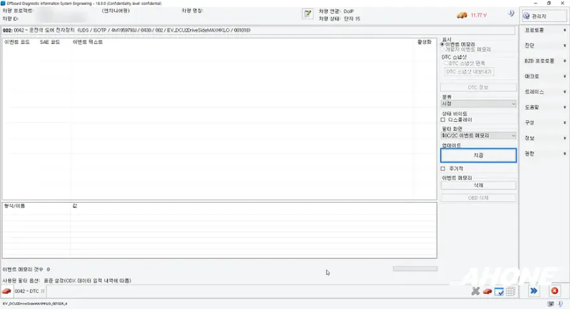This screenshot has height=309, width=570.
Task: Click the 지금 update button
Action: (478, 155)
